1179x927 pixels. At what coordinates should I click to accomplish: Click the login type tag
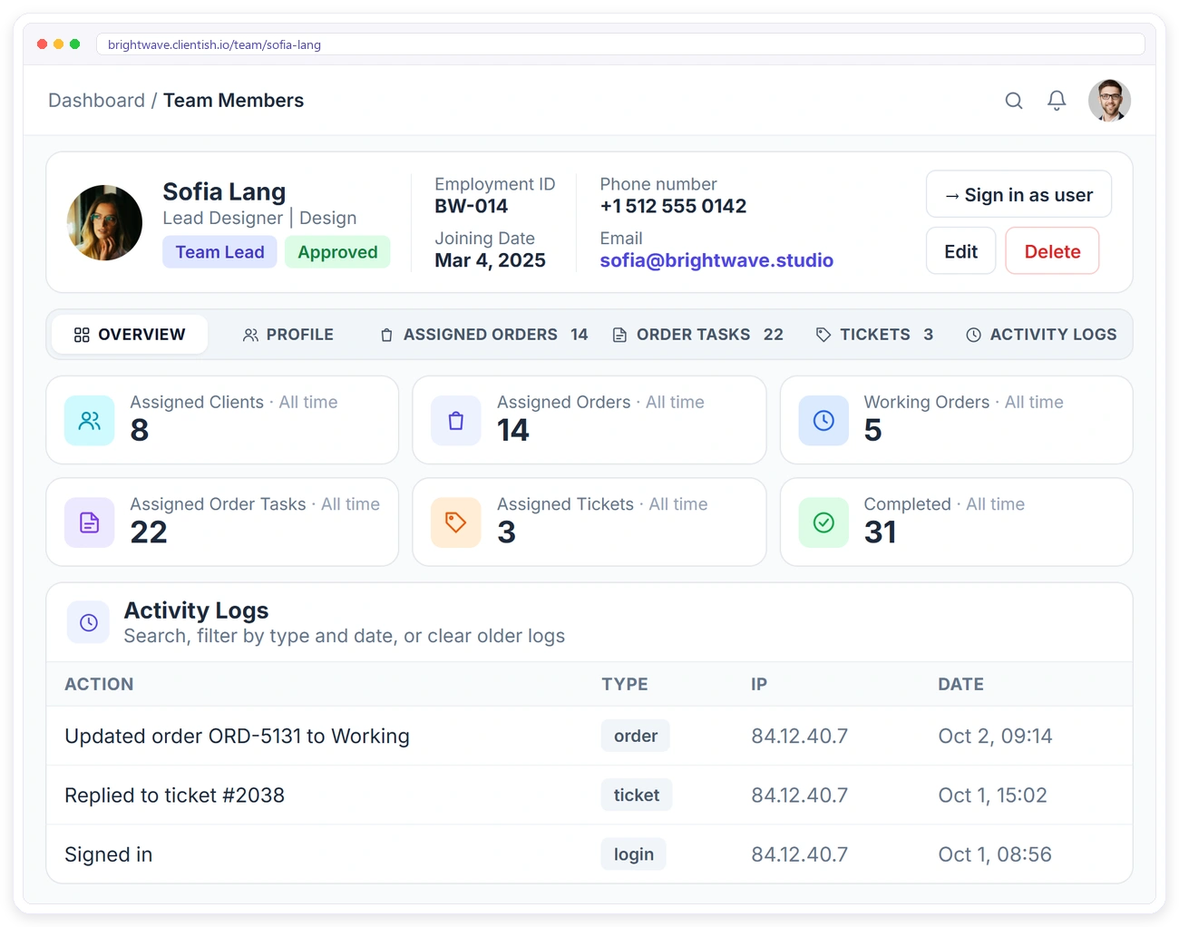(x=634, y=854)
